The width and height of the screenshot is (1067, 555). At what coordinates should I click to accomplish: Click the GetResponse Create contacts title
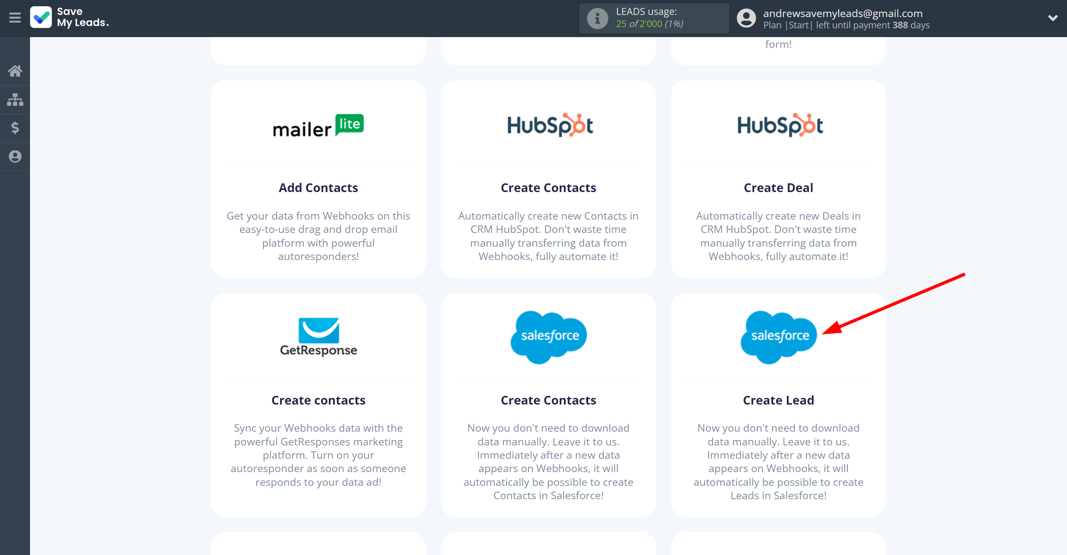pos(318,400)
